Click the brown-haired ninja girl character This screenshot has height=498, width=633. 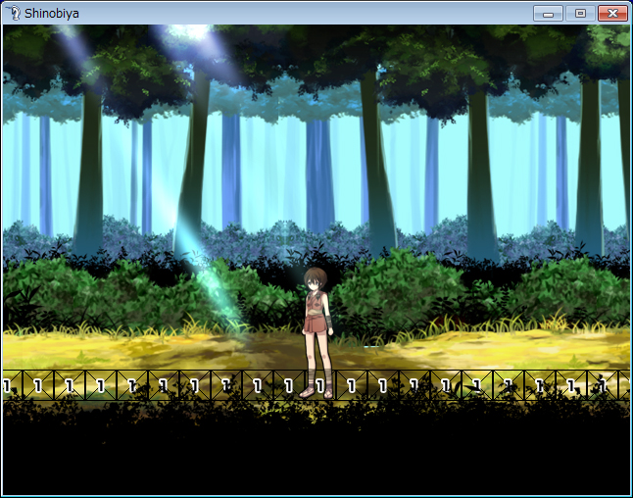coord(317,332)
